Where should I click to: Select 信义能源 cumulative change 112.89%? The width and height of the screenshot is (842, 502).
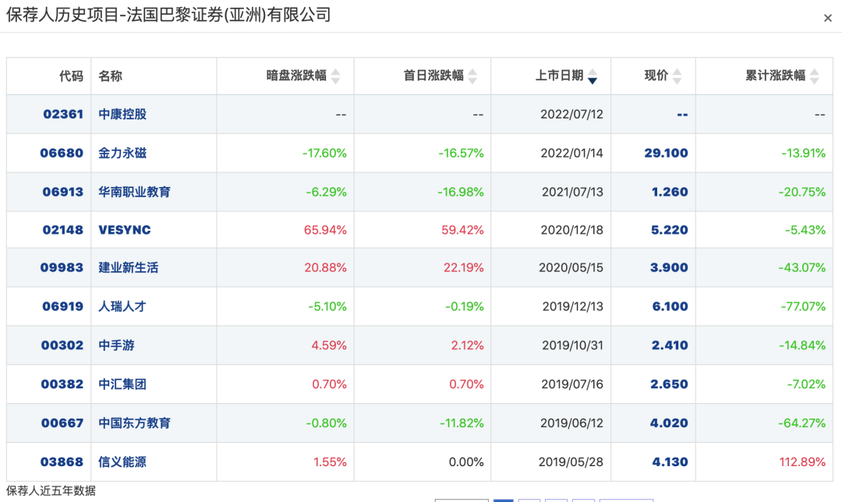(802, 461)
